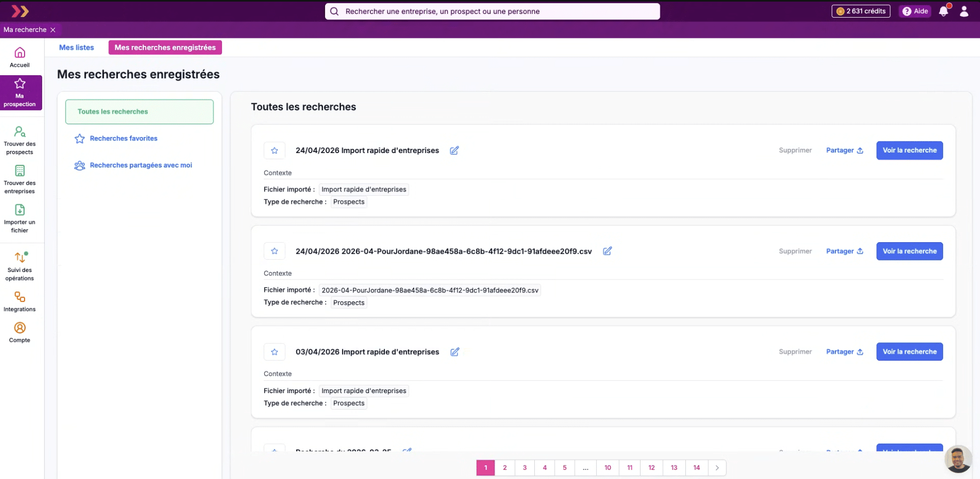Jump to page 14 of results
Viewport: 980px width, 479px height.
coord(697,468)
